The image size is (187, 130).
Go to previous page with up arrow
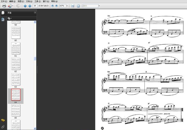[x=25, y=6]
